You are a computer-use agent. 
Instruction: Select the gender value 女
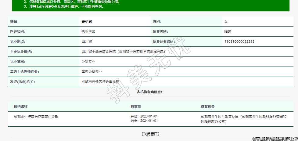tap(226, 22)
